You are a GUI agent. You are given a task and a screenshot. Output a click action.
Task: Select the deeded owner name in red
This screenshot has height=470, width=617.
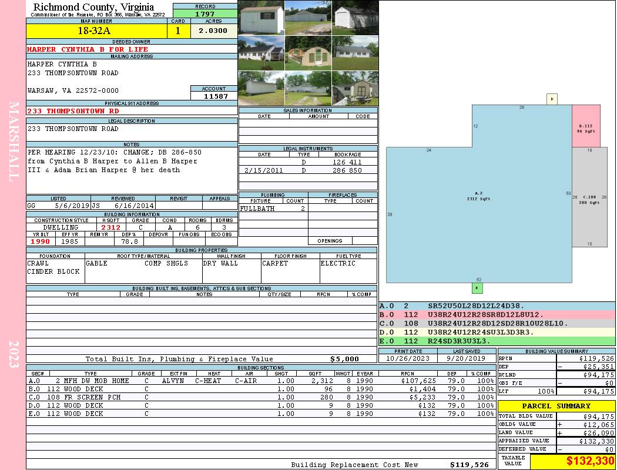(x=88, y=49)
